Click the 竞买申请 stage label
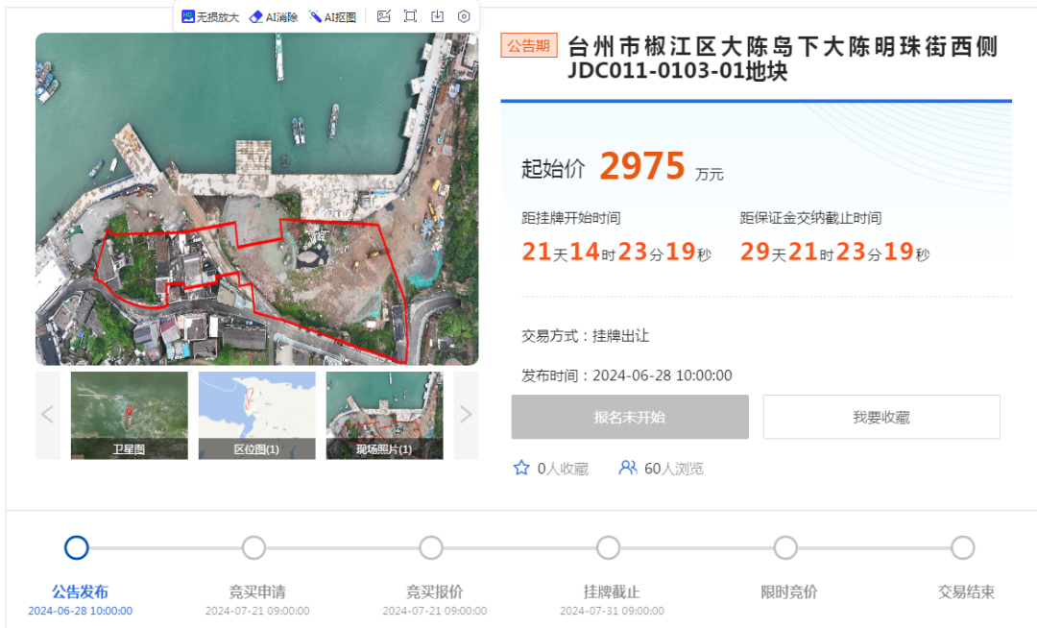The width and height of the screenshot is (1037, 628). [x=257, y=592]
